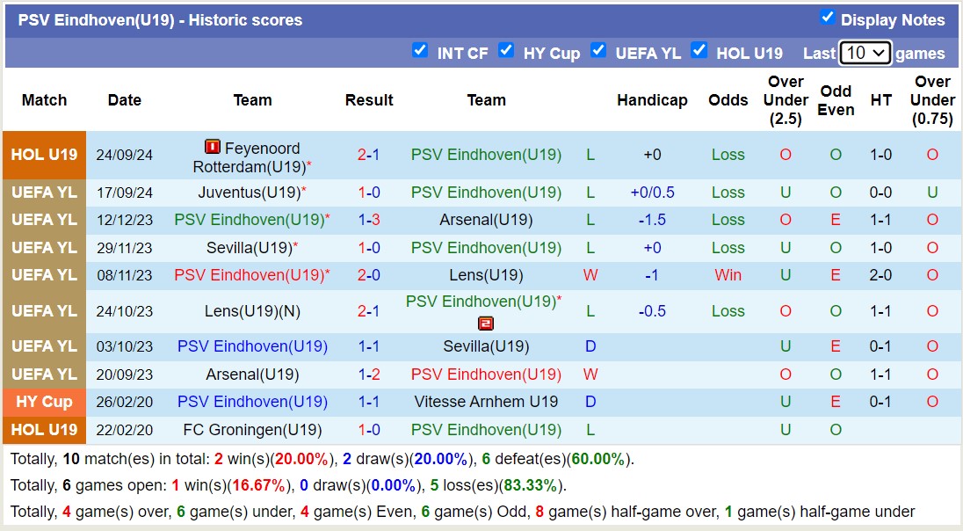Image resolution: width=963 pixels, height=531 pixels.
Task: Open the PSV Eindhoven(U19) link in the Feyenoord match row
Action: point(486,155)
